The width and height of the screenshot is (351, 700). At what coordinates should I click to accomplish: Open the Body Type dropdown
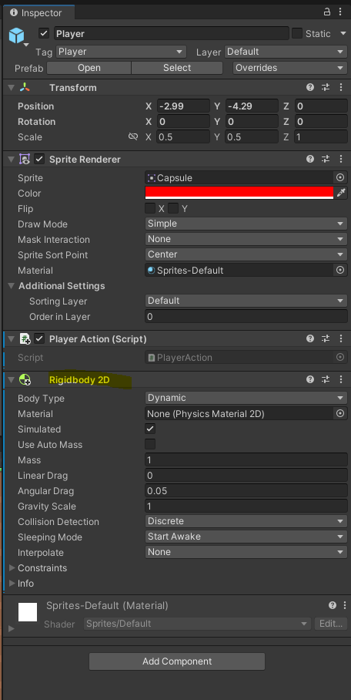point(246,398)
